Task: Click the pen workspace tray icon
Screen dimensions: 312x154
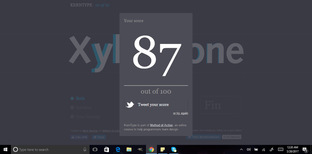Action: [x=271, y=150]
